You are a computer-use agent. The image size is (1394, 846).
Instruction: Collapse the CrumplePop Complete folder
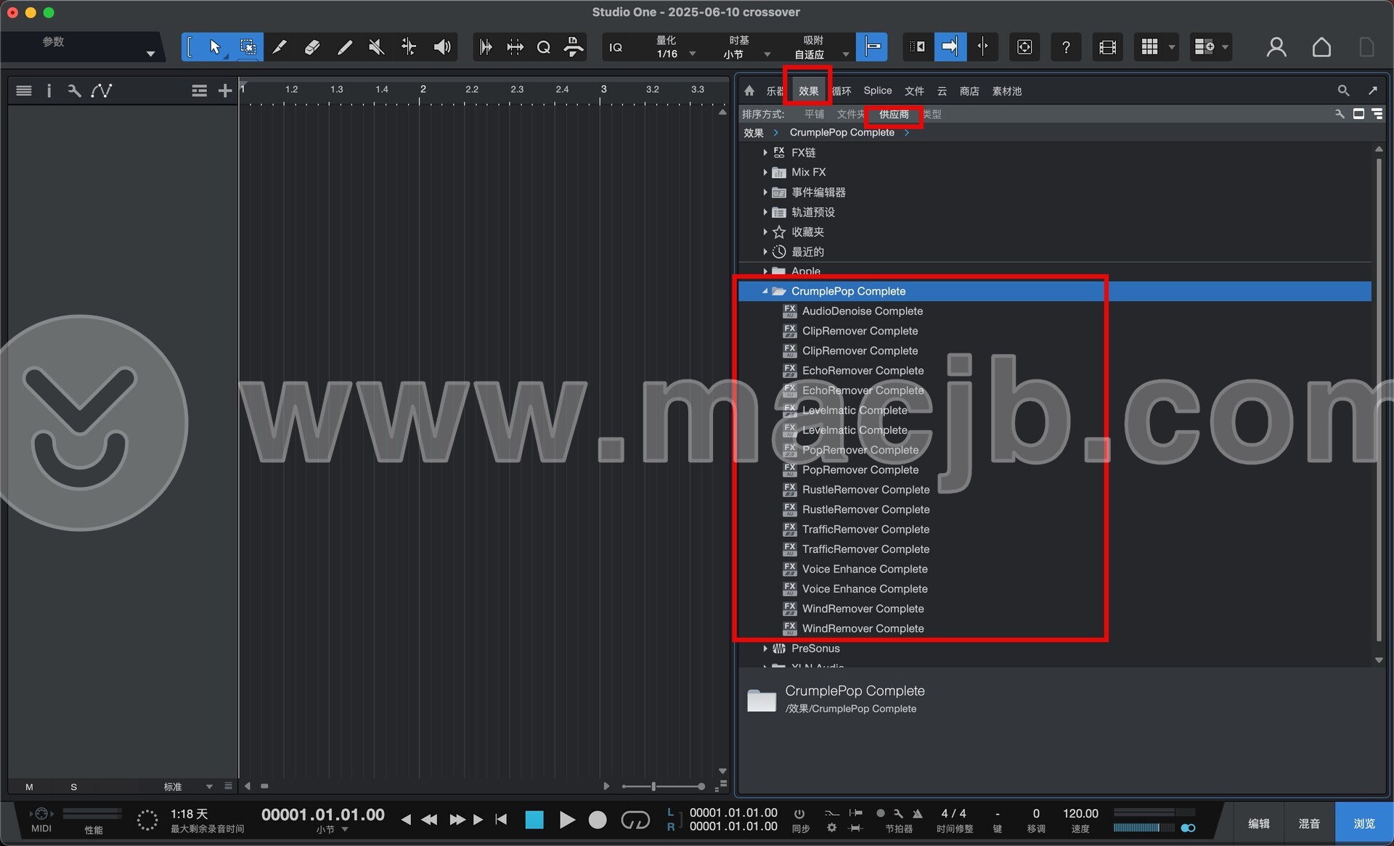tap(765, 291)
